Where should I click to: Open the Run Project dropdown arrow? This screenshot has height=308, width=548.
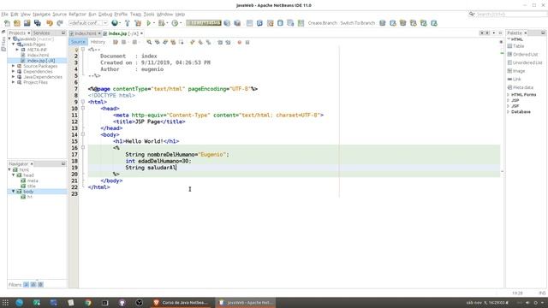(x=154, y=23)
